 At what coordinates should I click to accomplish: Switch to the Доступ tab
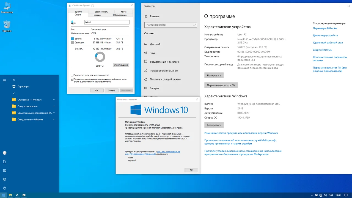(78, 12)
